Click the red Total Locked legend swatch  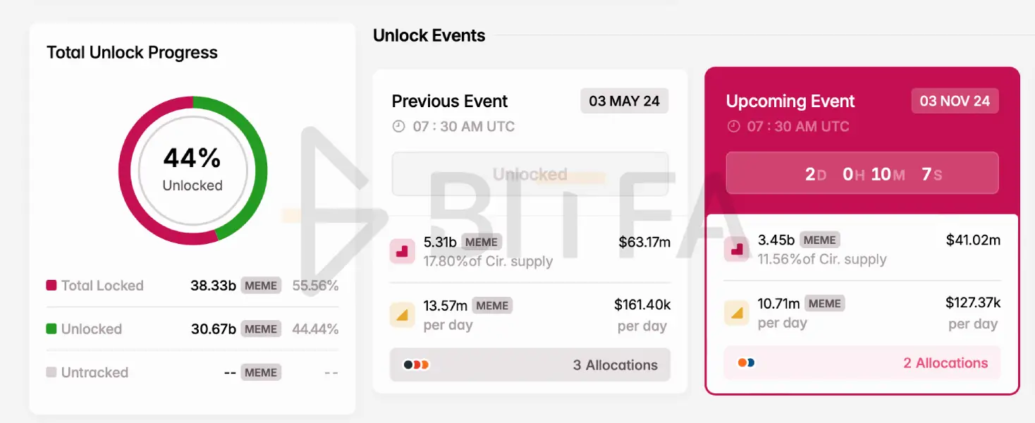(51, 286)
